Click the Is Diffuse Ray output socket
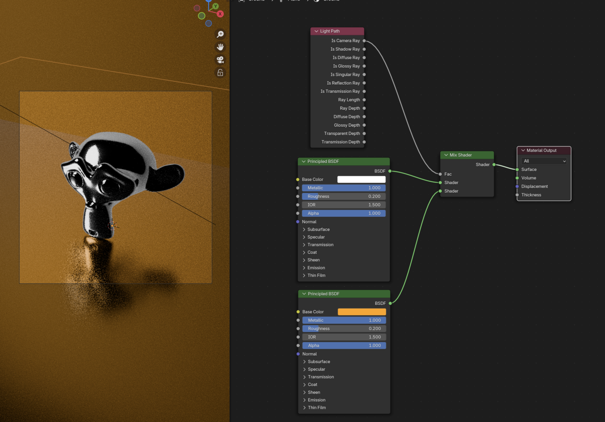Image resolution: width=605 pixels, height=422 pixels. point(364,58)
